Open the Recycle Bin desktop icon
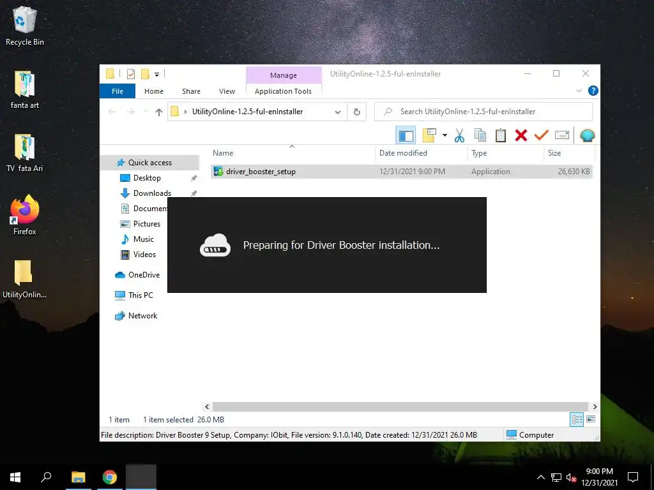Screen dimensions: 654x490 [x=25, y=26]
